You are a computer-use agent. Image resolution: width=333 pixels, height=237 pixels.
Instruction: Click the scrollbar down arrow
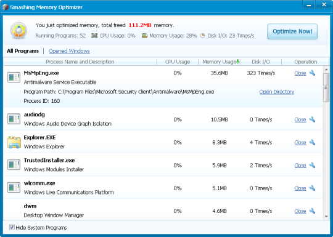point(326,217)
